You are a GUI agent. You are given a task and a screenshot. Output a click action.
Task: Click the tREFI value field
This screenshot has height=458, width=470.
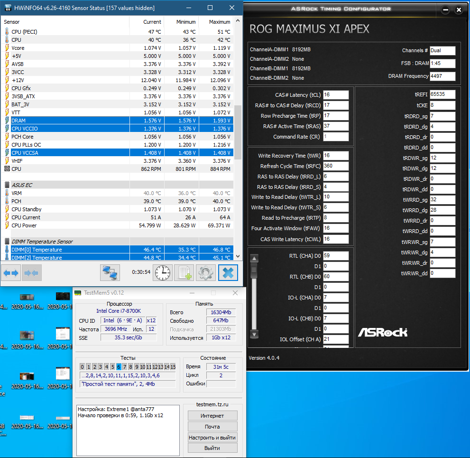442,94
